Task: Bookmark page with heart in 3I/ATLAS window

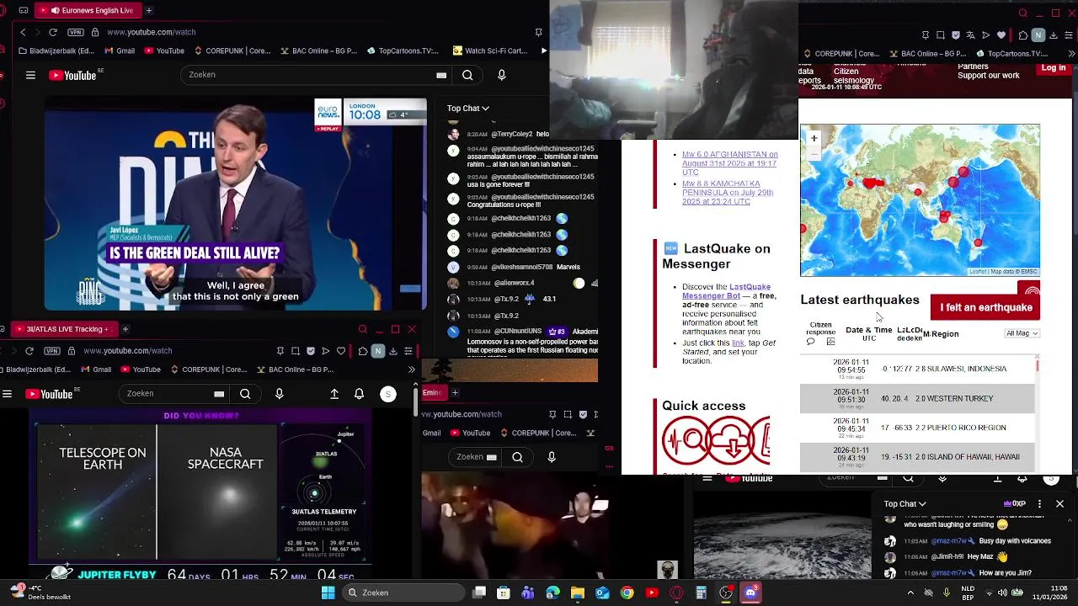Action: tap(341, 351)
